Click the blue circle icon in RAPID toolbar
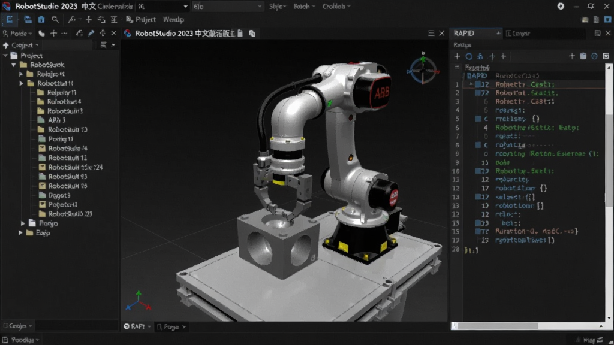 469,56
